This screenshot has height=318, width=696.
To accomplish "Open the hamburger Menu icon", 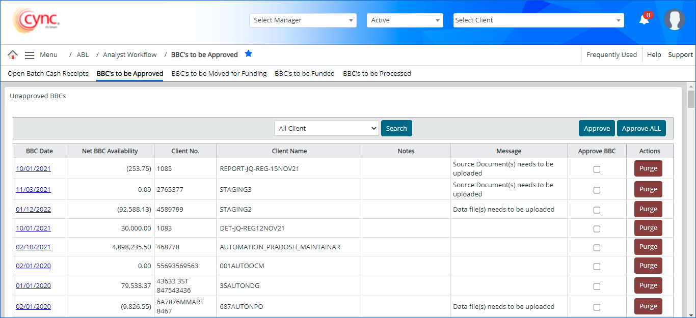I will pyautogui.click(x=30, y=55).
